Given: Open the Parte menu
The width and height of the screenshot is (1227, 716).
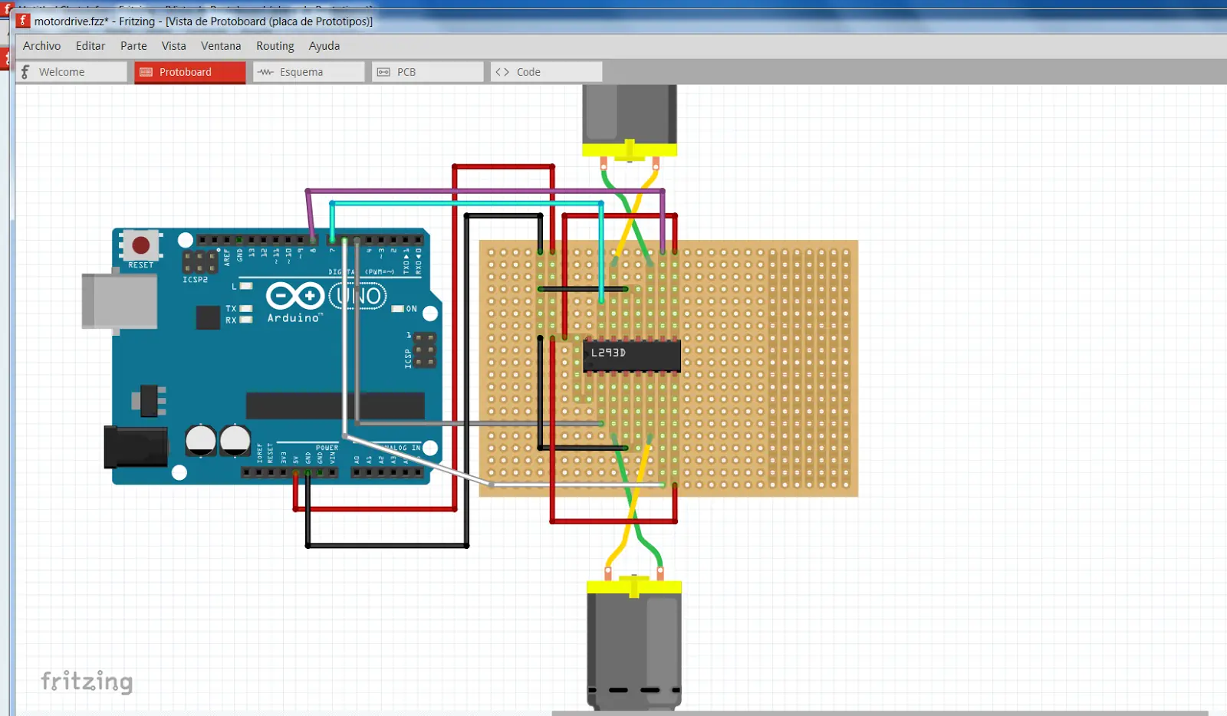Looking at the screenshot, I should (133, 46).
